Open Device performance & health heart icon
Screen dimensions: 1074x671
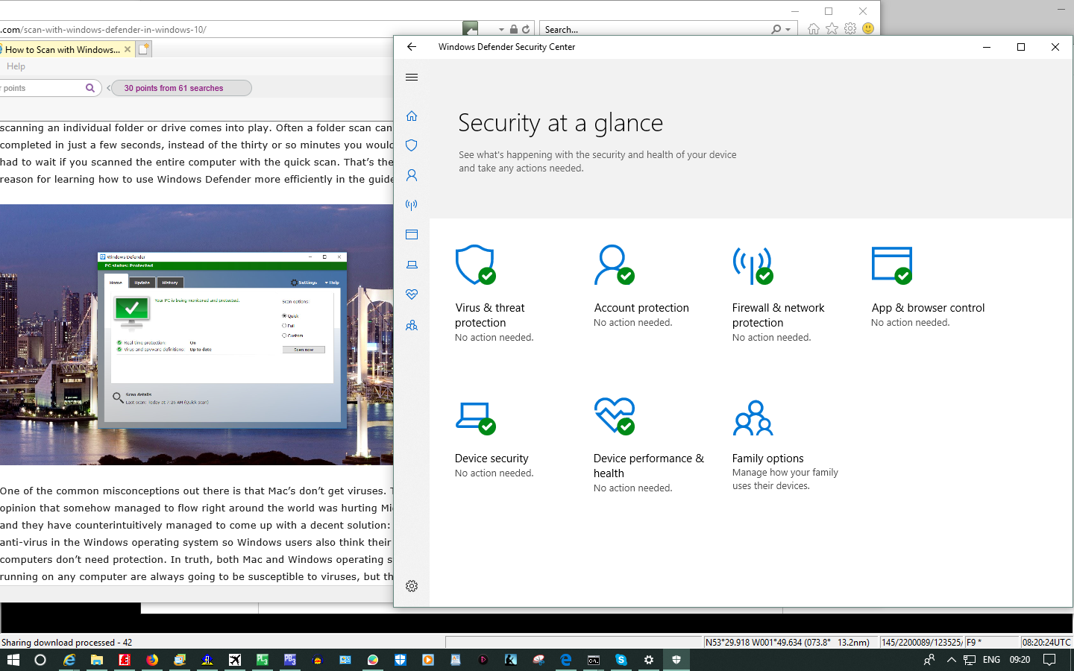coord(412,294)
